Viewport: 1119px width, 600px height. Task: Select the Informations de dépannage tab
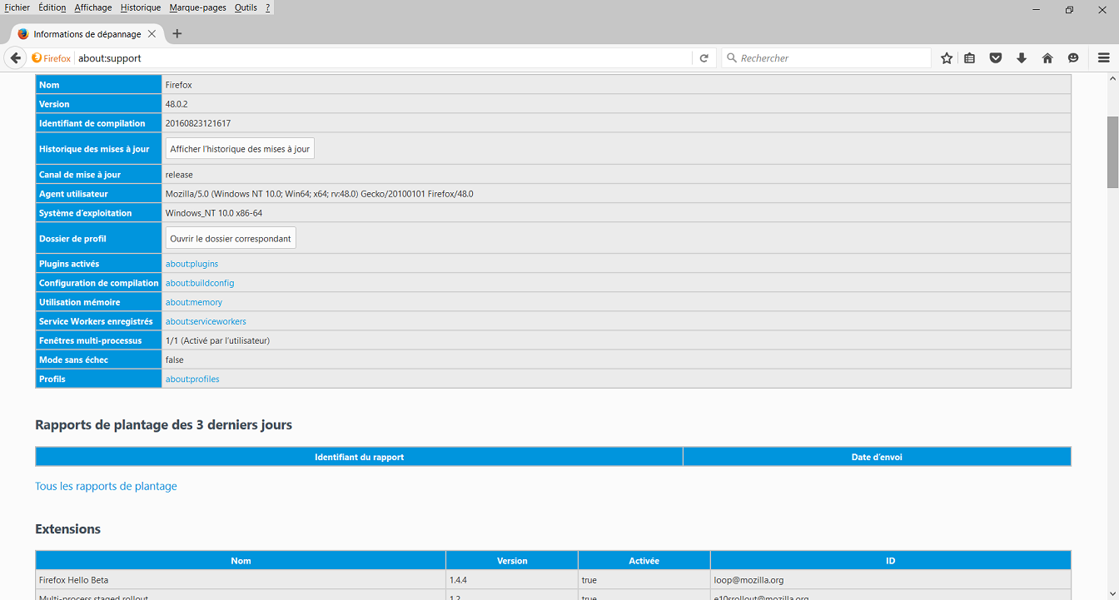click(x=87, y=34)
